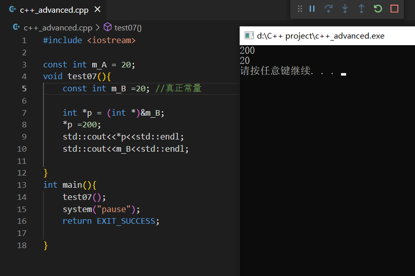Click the Step Out debug arrow
Image resolution: width=415 pixels, height=276 pixels.
pos(361,9)
